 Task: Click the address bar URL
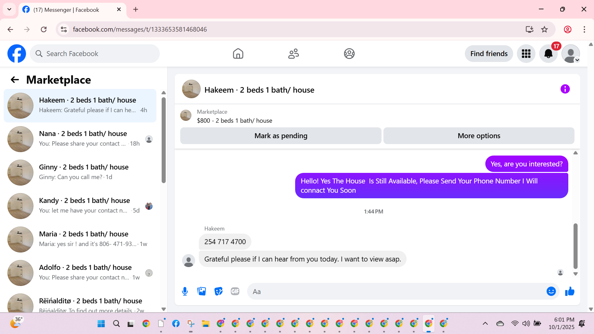coord(140,29)
